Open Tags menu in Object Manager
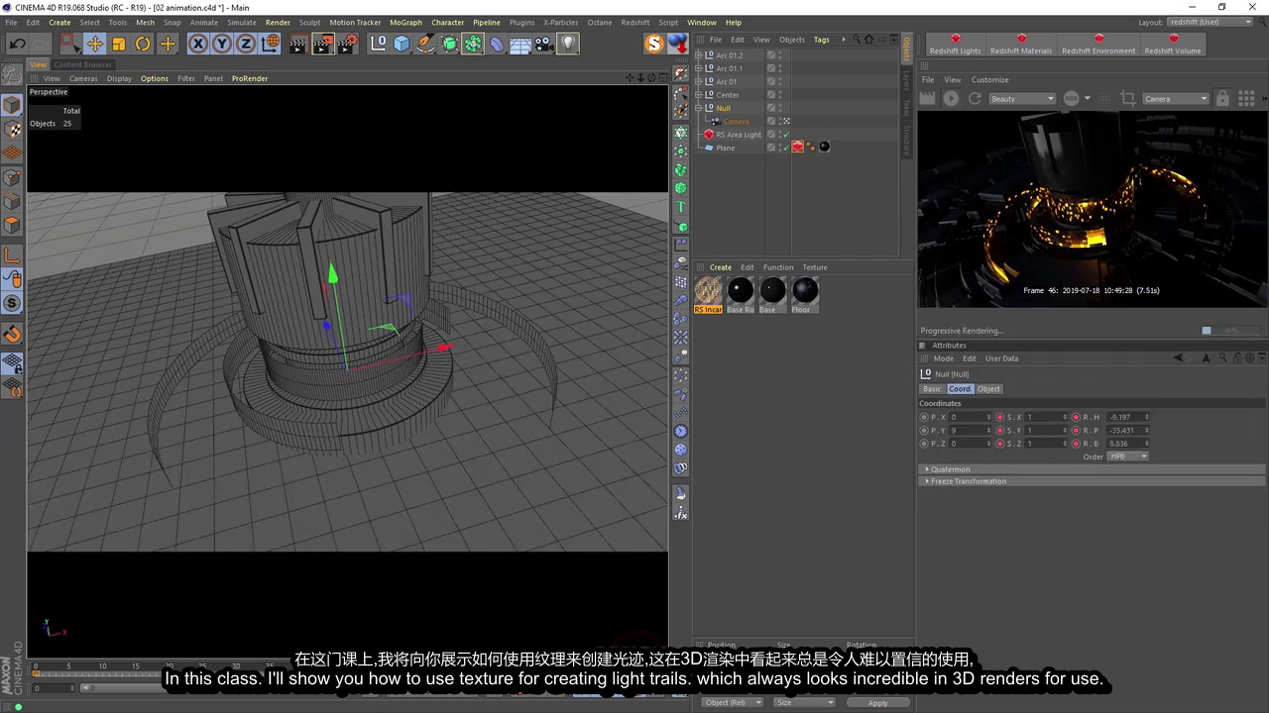1269x713 pixels. [822, 40]
